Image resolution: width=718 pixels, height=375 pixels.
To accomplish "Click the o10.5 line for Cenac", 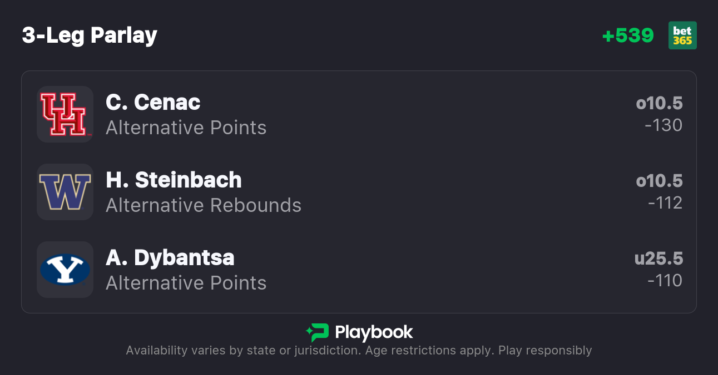I will coord(659,103).
